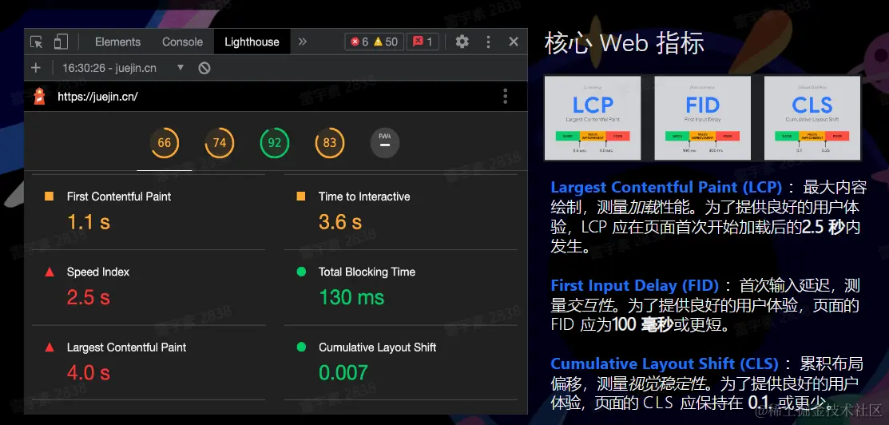Open DevTools customize three-dot menu
The width and height of the screenshot is (889, 425).
coord(488,42)
